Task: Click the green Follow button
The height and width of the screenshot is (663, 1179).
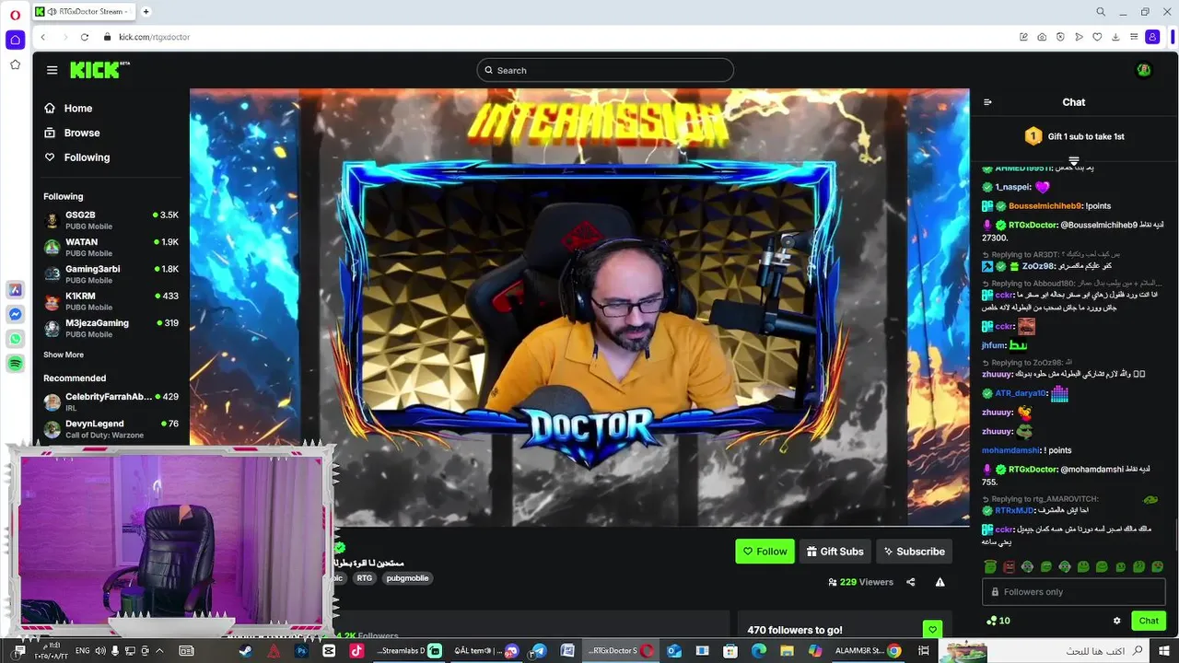Action: pos(765,552)
